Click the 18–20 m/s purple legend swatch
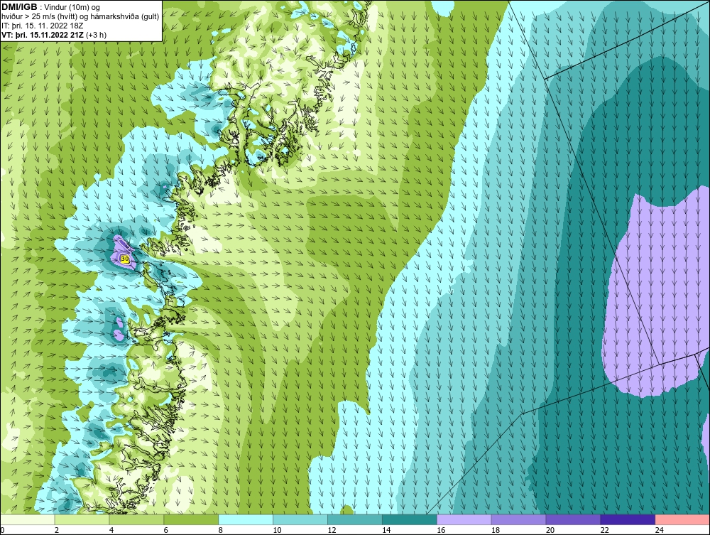 518,519
